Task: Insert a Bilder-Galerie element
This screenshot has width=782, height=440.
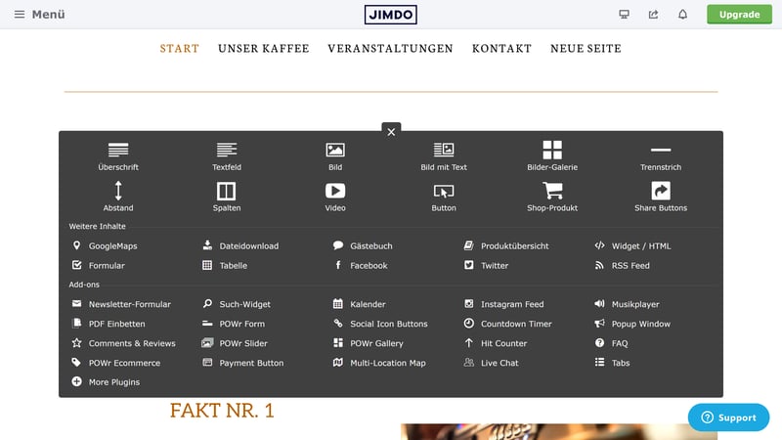Action: pos(552,155)
